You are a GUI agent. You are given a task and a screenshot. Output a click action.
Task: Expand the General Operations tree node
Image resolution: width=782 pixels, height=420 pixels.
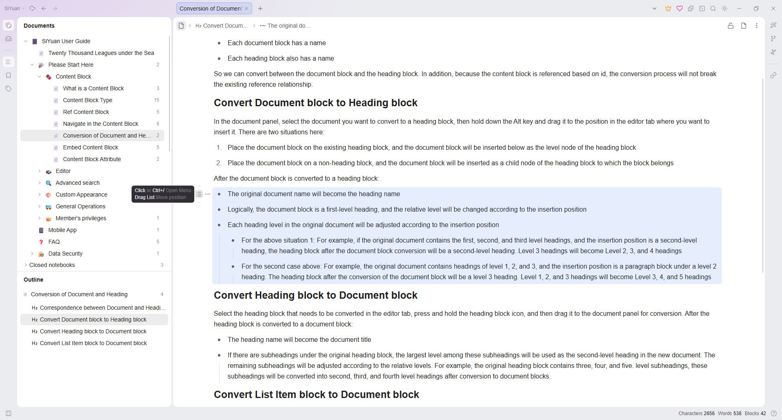click(x=40, y=206)
